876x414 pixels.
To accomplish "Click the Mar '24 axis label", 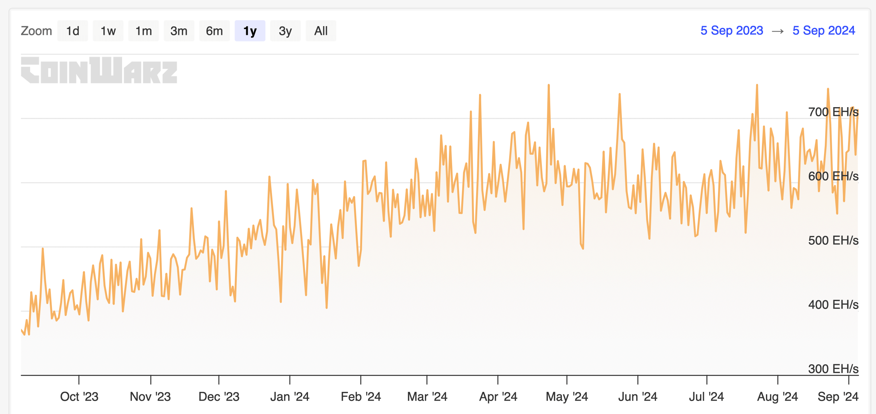I will tap(427, 397).
